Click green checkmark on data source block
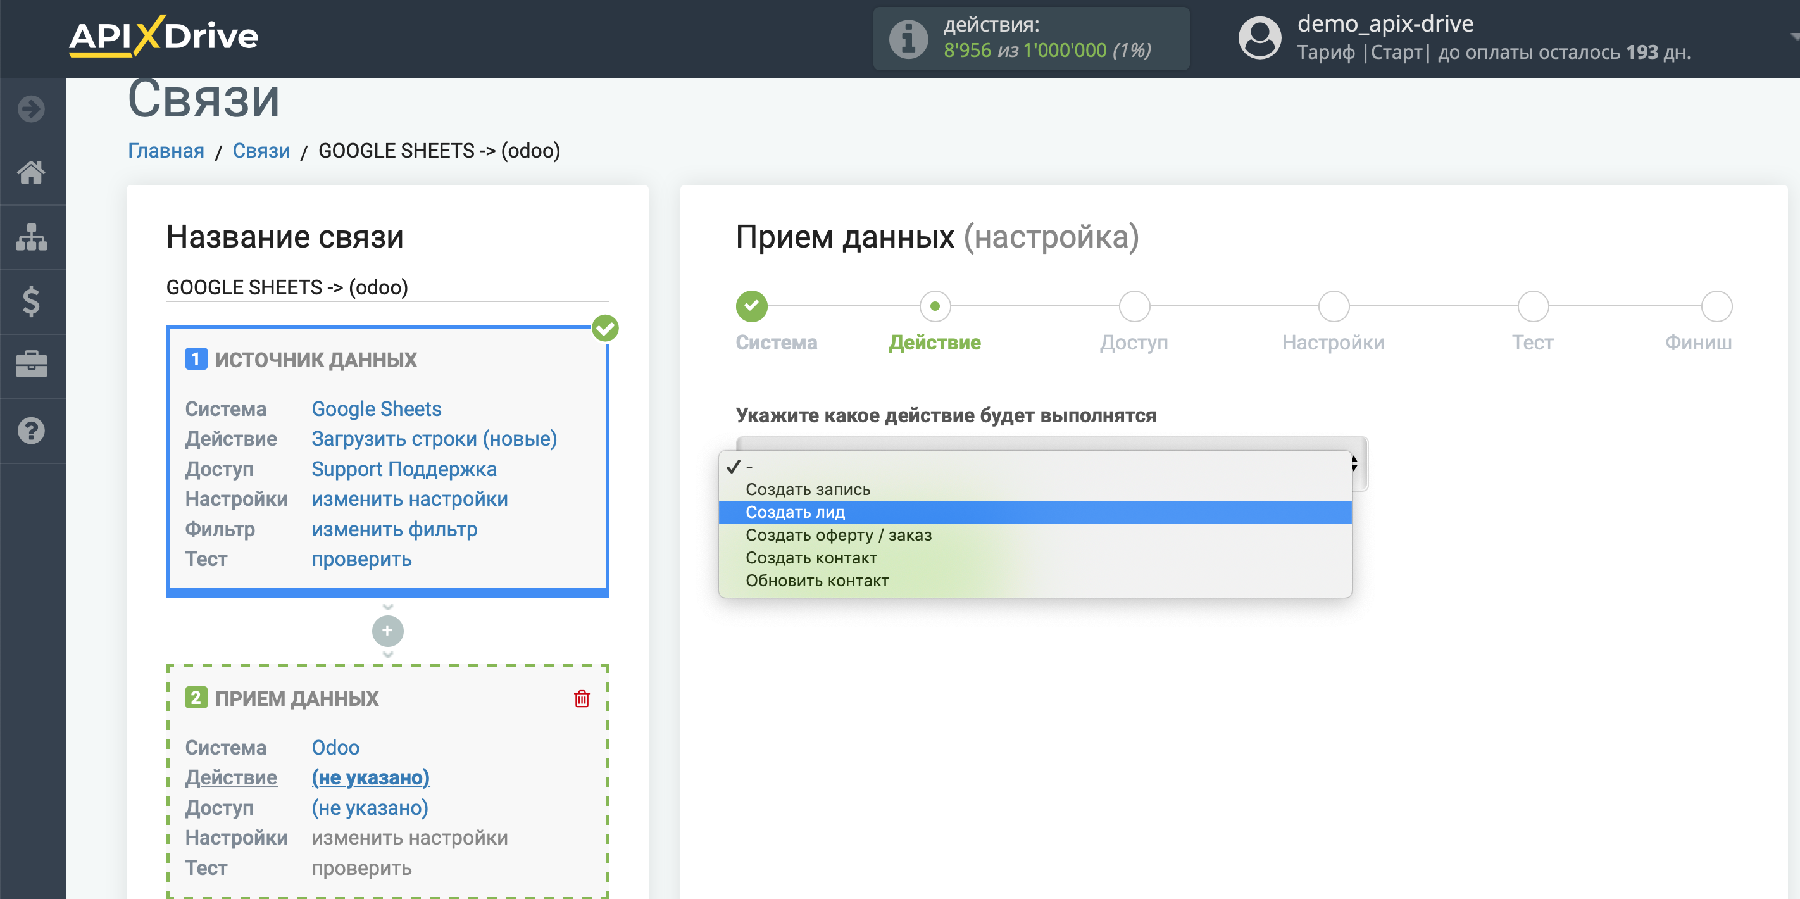Screen dimensions: 1800x899 tap(605, 328)
